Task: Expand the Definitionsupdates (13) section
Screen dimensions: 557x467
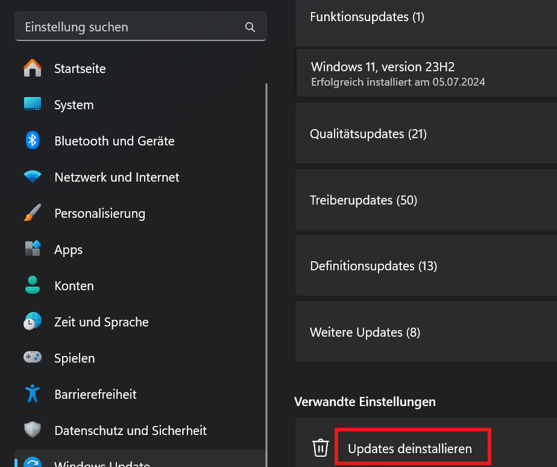Action: [x=426, y=265]
